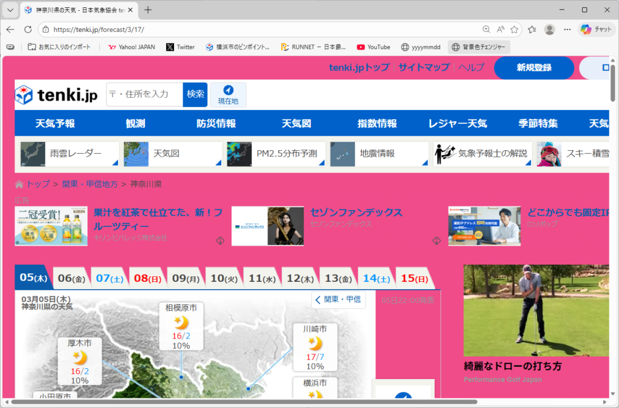The image size is (619, 408).
Task: Go back to 関東・甲信 map
Action: pos(339,299)
